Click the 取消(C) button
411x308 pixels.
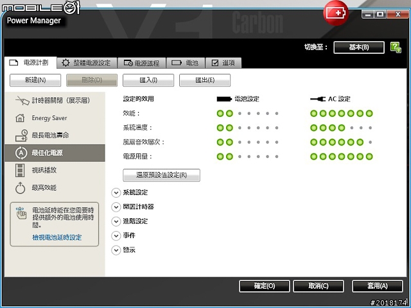pyautogui.click(x=319, y=286)
